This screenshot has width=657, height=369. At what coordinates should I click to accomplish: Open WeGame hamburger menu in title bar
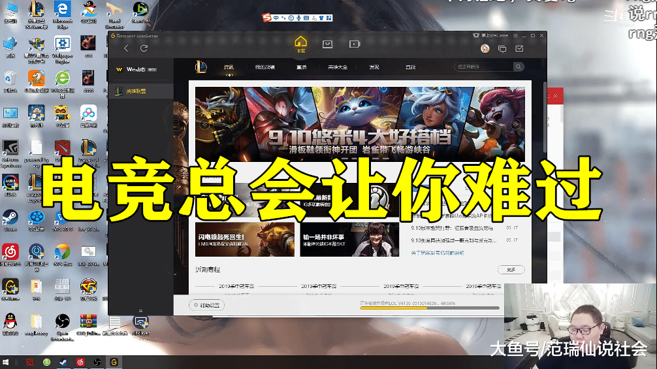516,36
